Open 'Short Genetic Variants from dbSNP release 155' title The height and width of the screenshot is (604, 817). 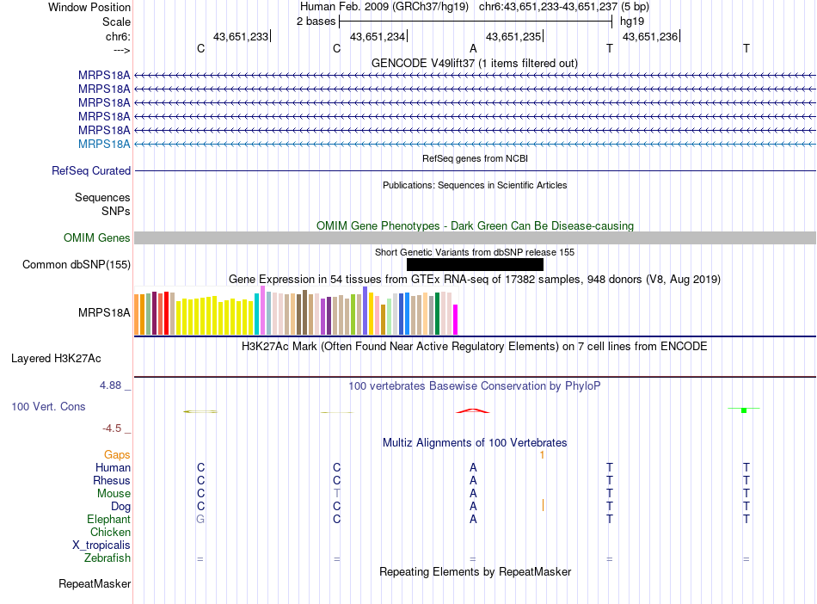tap(475, 252)
